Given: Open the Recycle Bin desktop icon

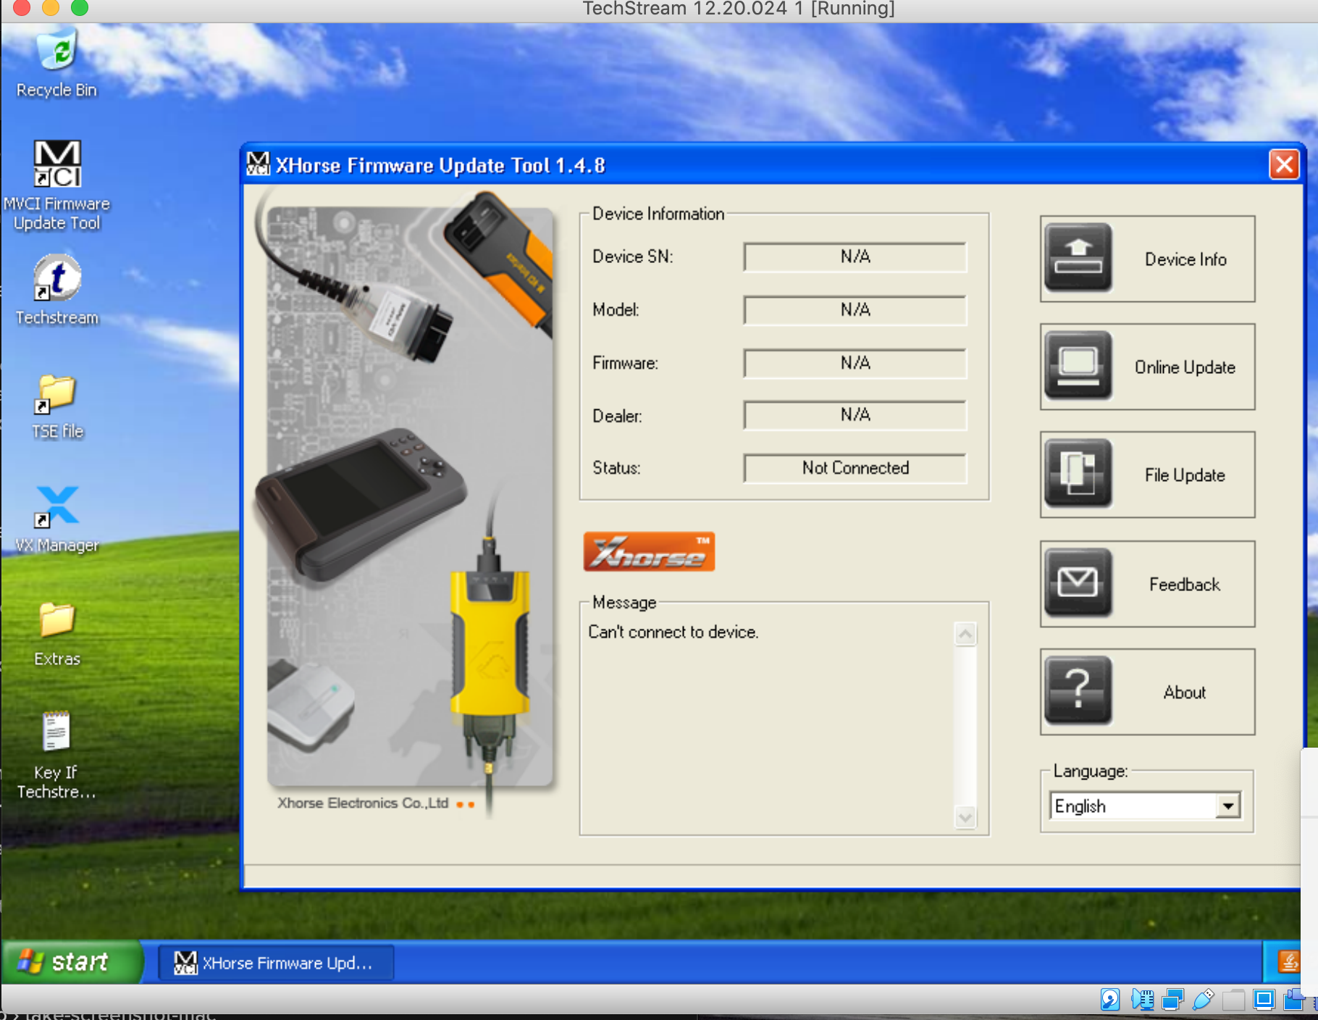Looking at the screenshot, I should (x=56, y=62).
